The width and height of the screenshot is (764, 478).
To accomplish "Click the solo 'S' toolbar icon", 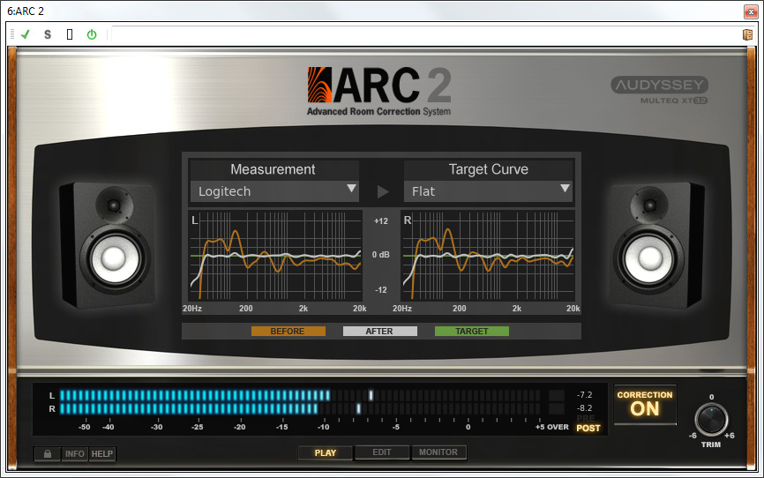I will 48,34.
